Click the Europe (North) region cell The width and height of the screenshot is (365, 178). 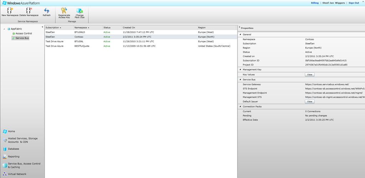point(206,37)
